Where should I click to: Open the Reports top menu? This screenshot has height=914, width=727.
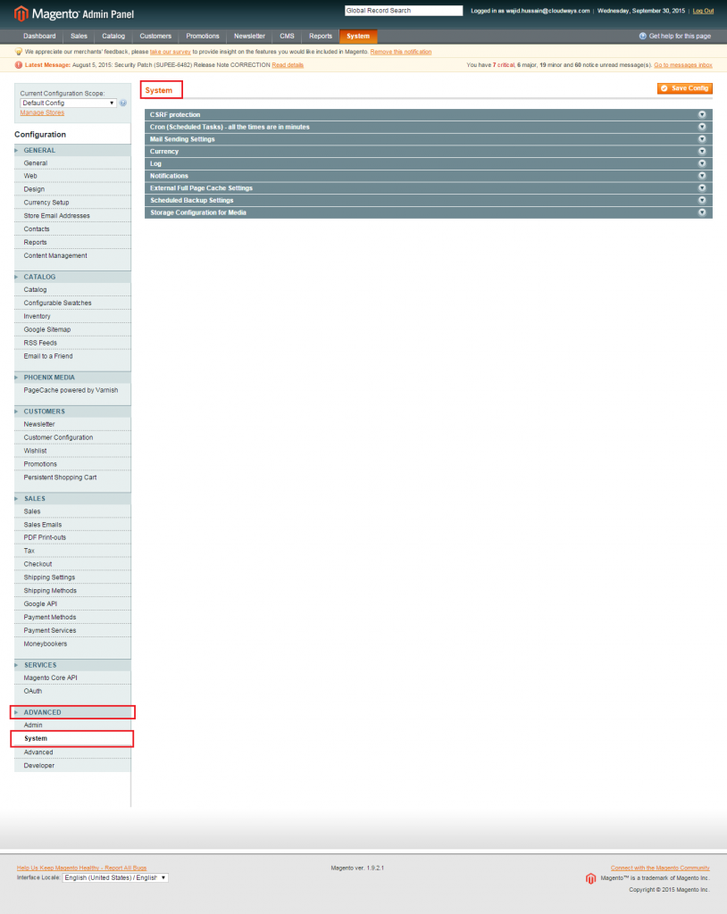pyautogui.click(x=321, y=36)
